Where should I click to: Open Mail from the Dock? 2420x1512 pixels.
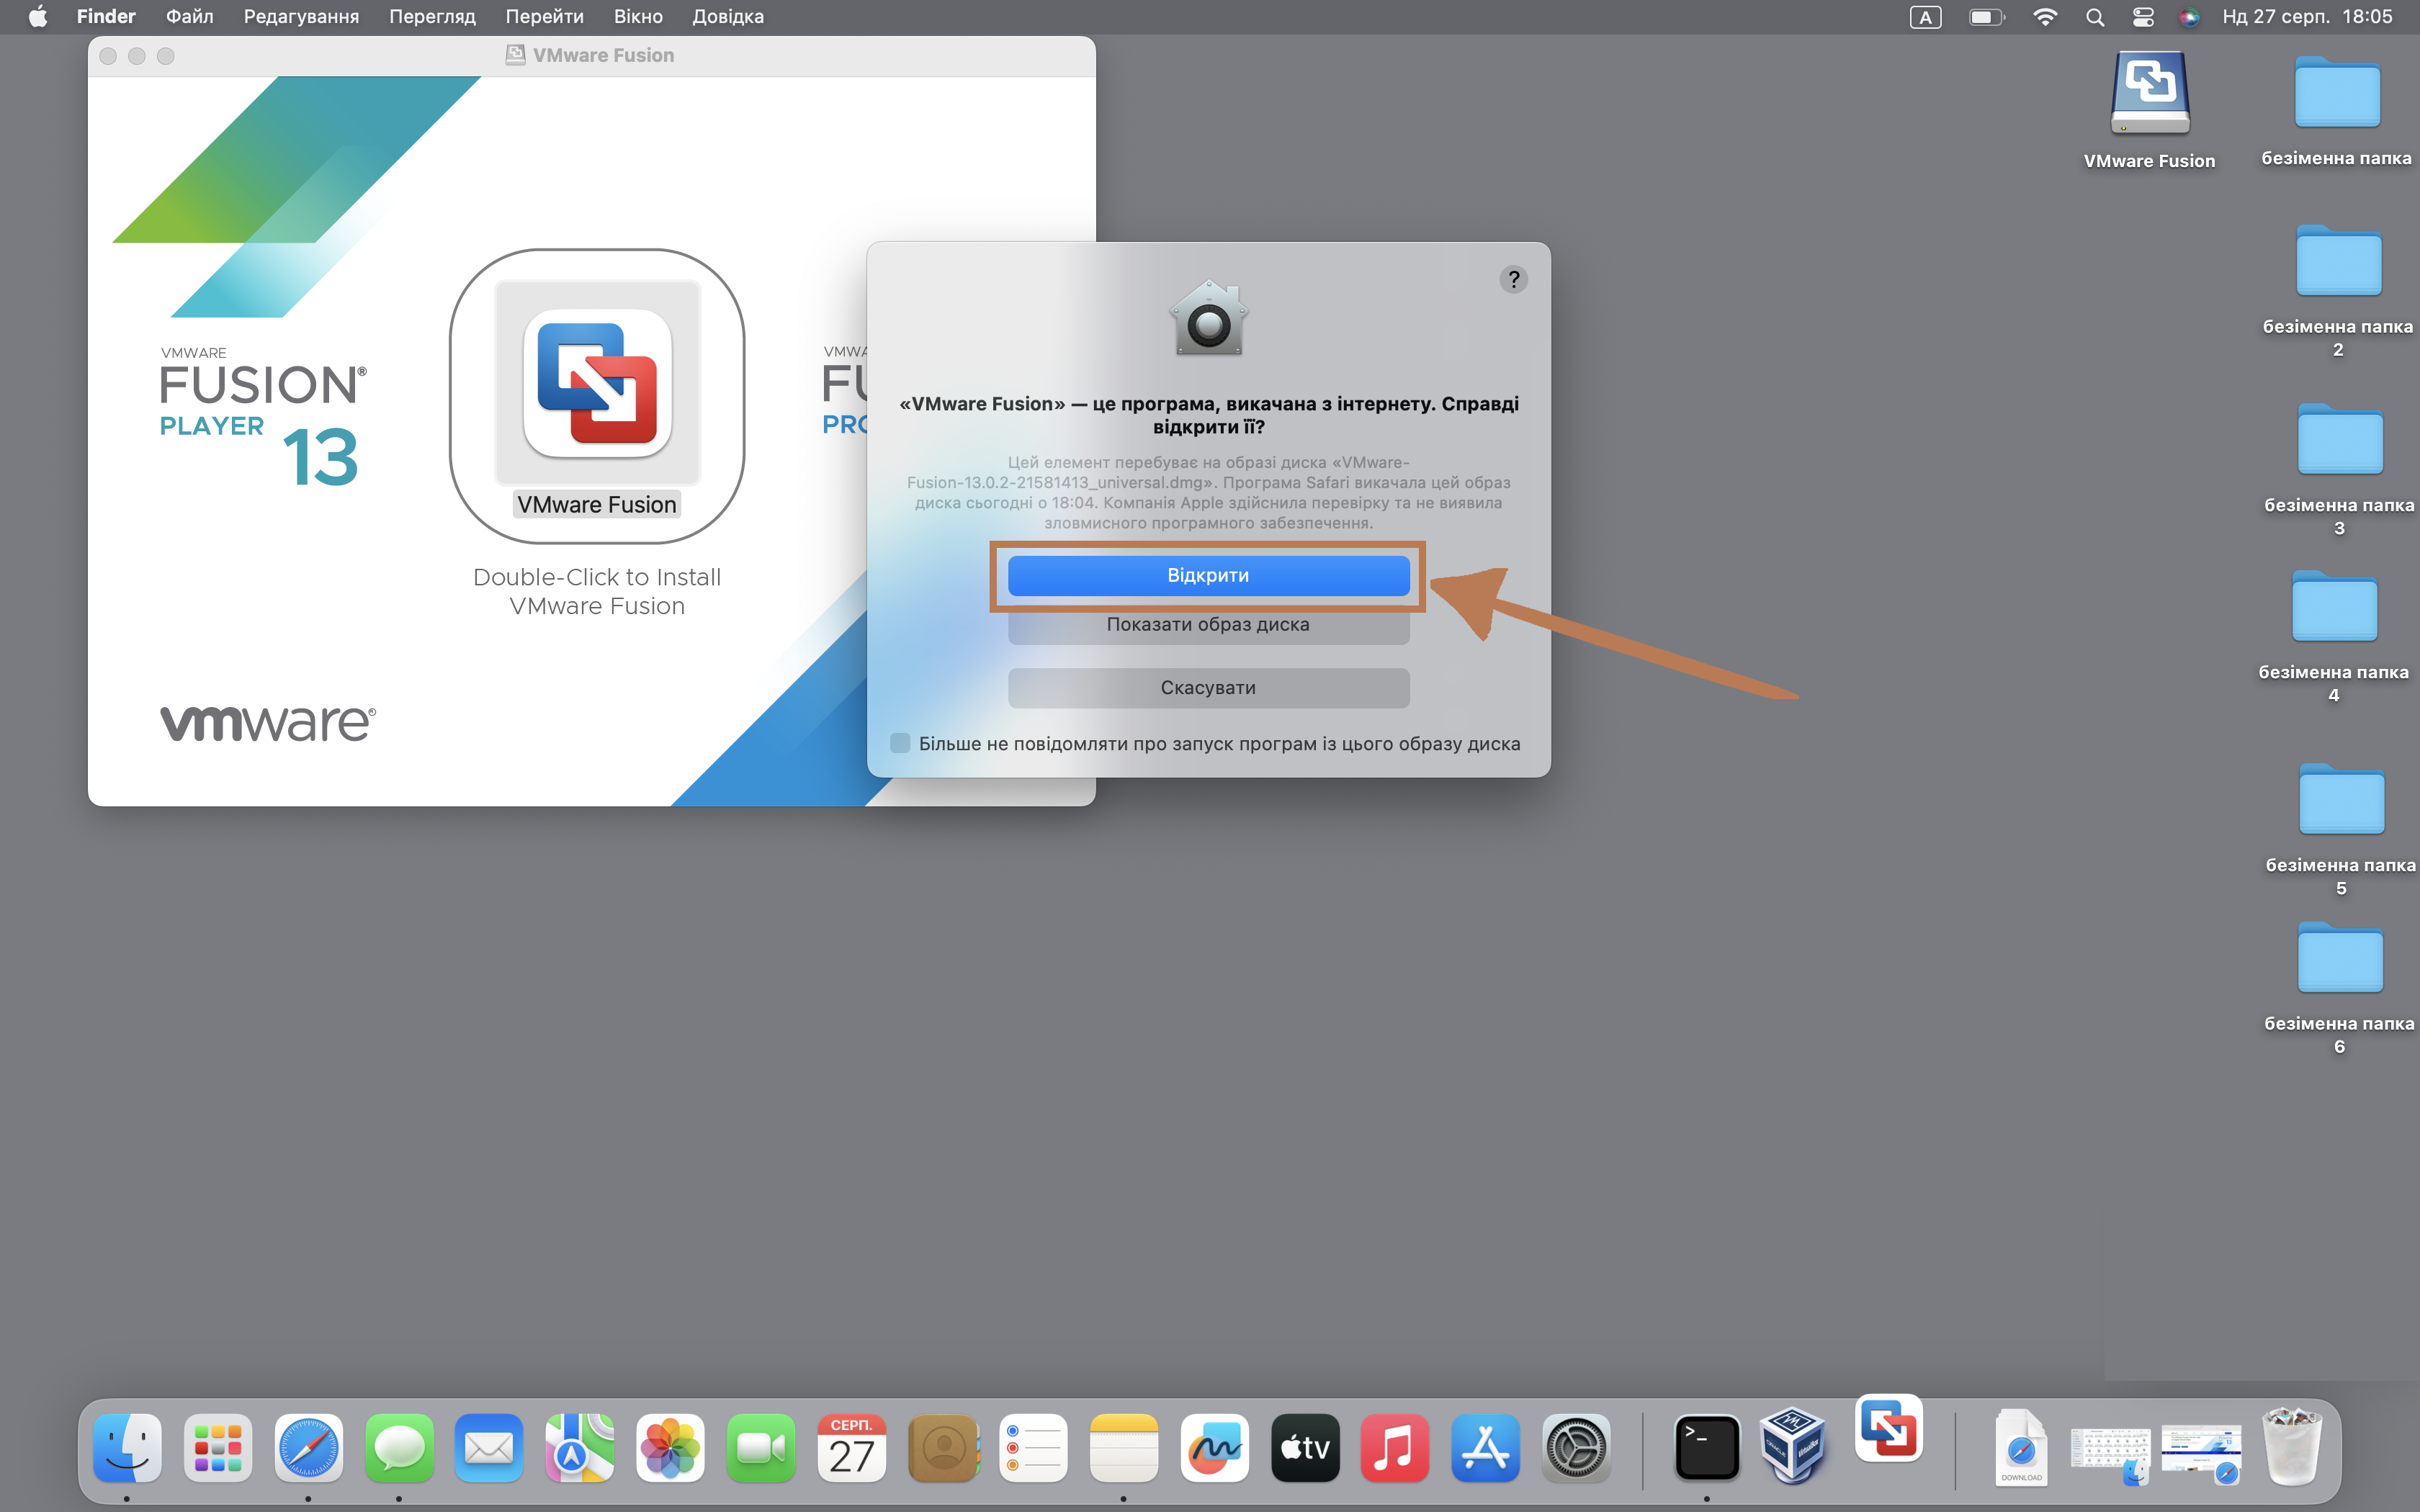click(x=489, y=1447)
